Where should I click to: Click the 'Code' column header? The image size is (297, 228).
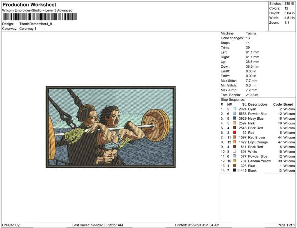click(x=277, y=104)
